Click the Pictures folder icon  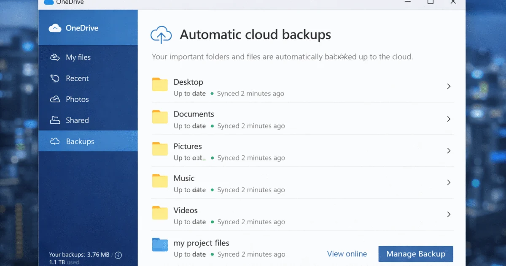[160, 149]
